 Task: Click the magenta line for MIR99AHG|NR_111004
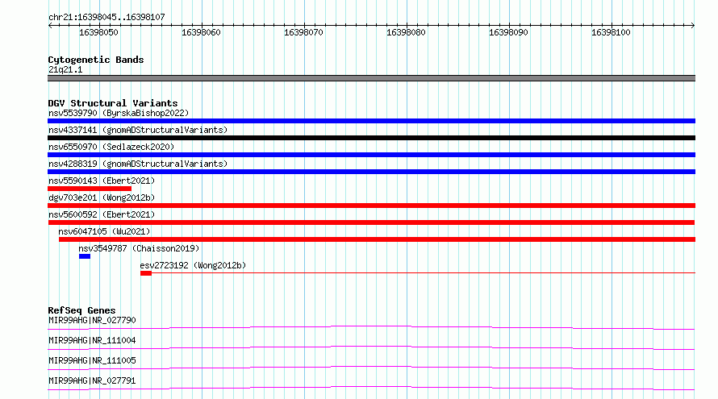pyautogui.click(x=371, y=347)
